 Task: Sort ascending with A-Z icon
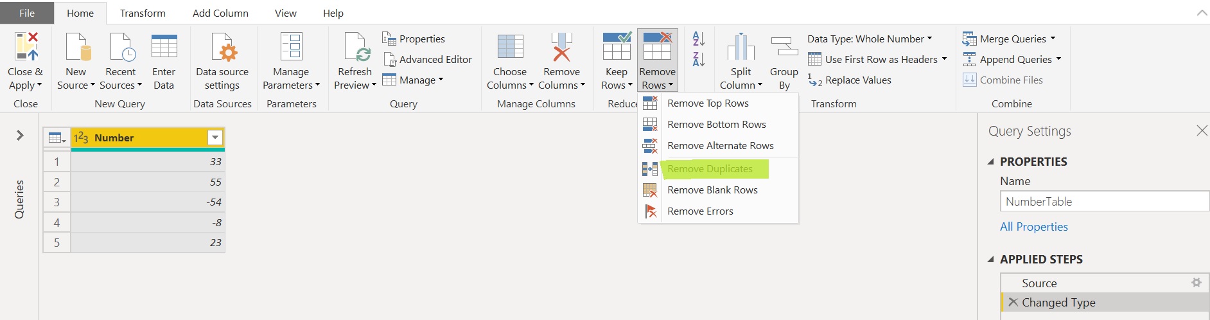click(x=699, y=39)
